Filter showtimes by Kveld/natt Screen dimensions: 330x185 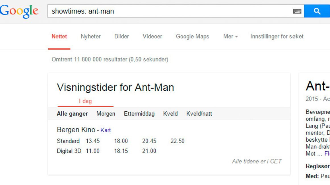199,113
